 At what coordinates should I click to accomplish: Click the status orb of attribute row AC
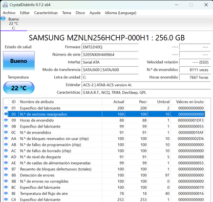6,150
